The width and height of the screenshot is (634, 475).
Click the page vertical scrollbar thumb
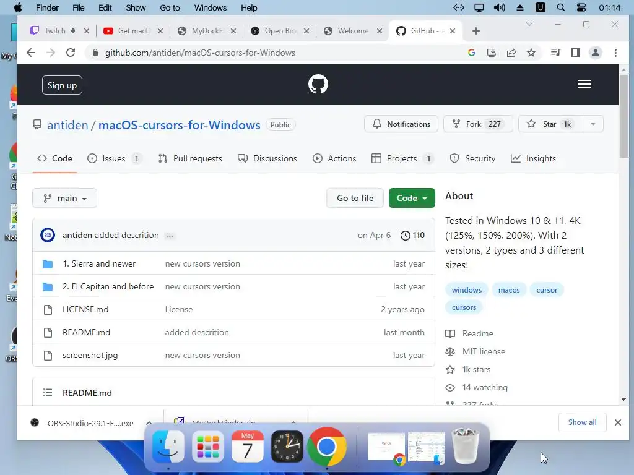point(623,116)
